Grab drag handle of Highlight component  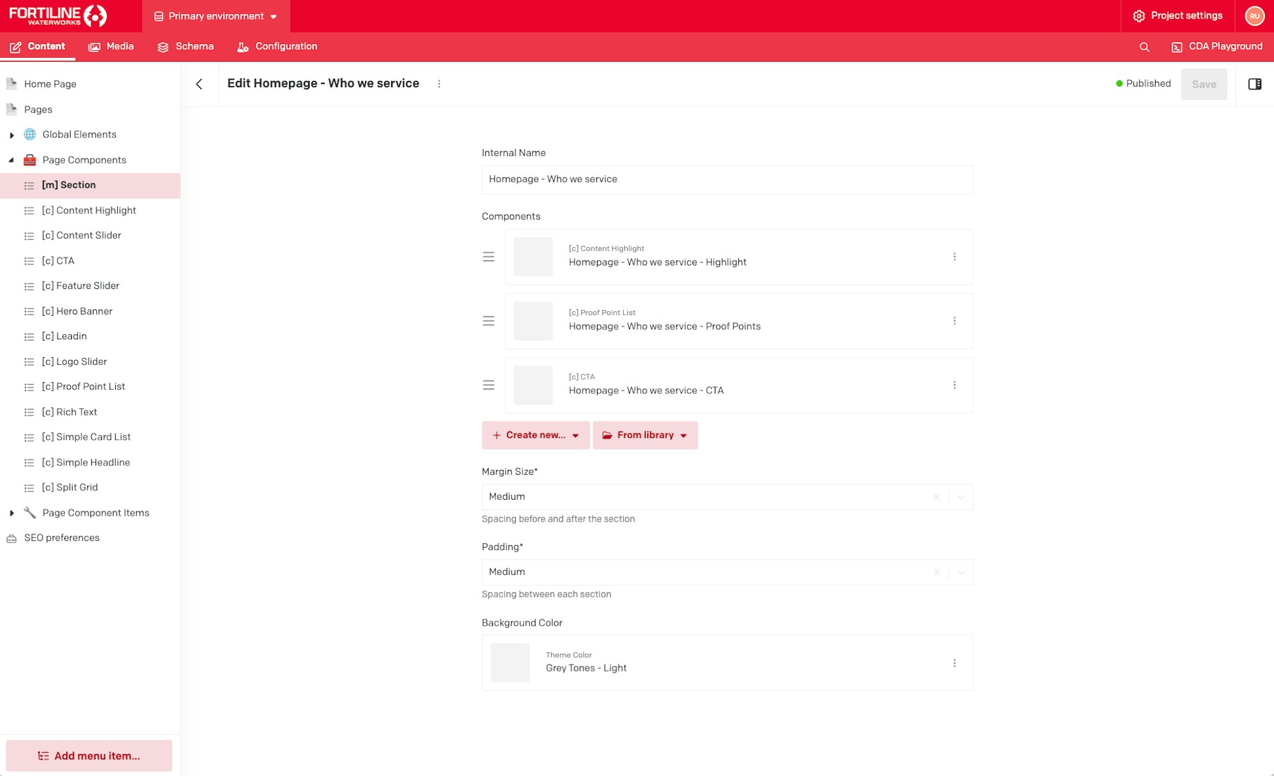[489, 257]
